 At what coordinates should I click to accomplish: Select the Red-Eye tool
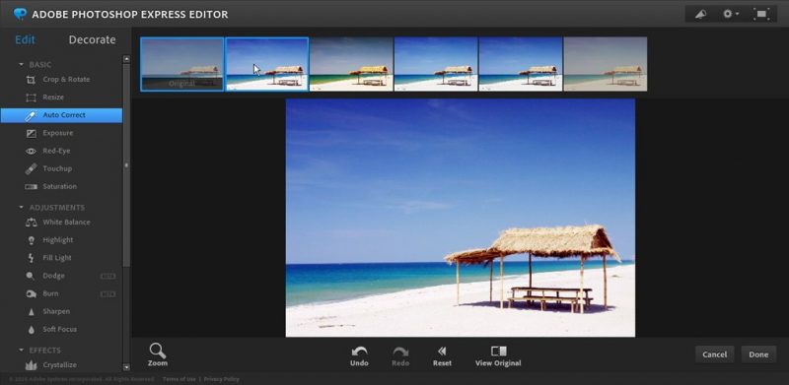[61, 151]
